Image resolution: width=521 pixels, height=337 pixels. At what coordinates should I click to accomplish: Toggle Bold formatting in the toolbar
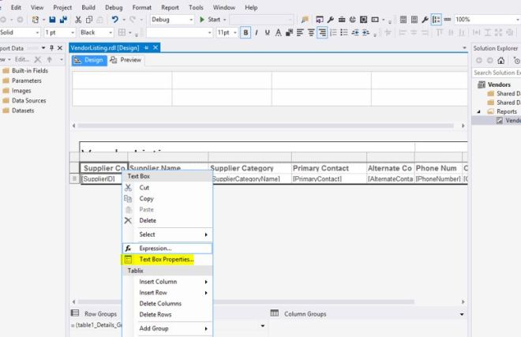click(x=246, y=32)
